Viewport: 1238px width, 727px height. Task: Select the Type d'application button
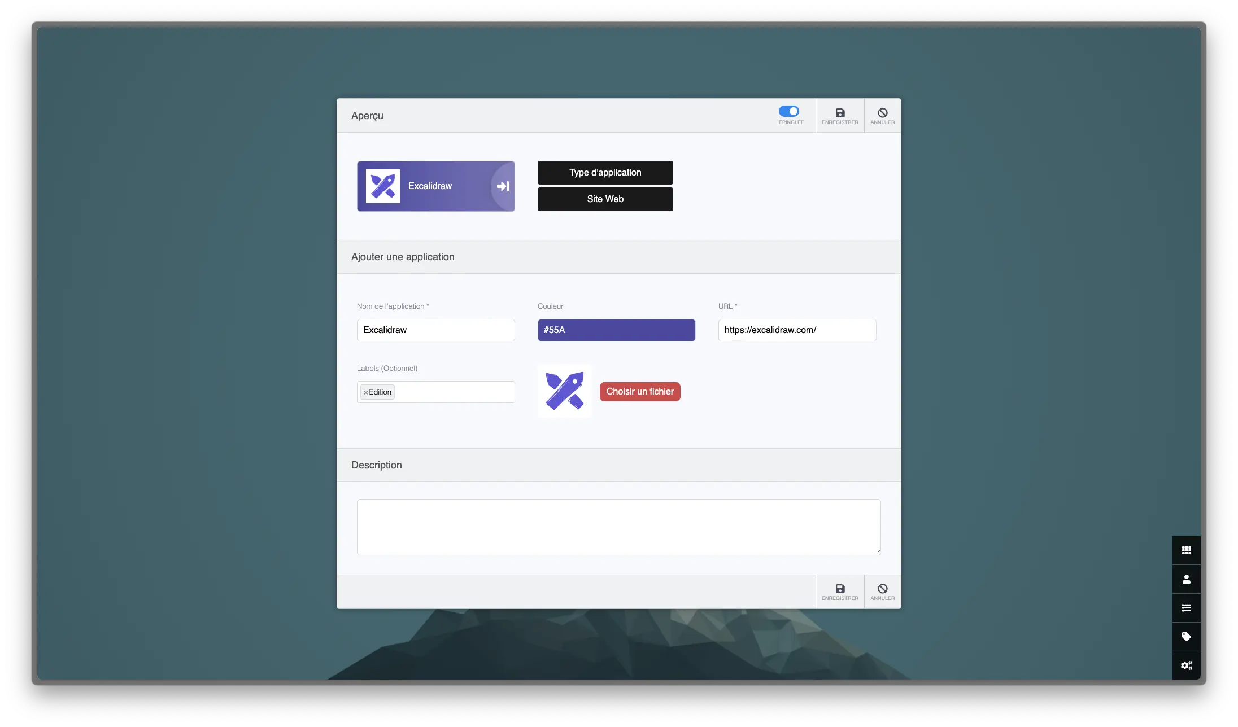[605, 173]
